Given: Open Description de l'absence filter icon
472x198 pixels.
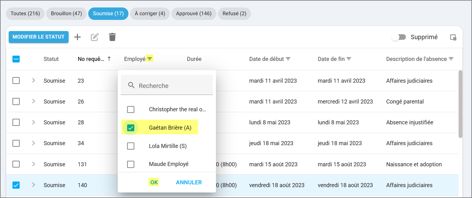Looking at the screenshot, I should [451, 59].
